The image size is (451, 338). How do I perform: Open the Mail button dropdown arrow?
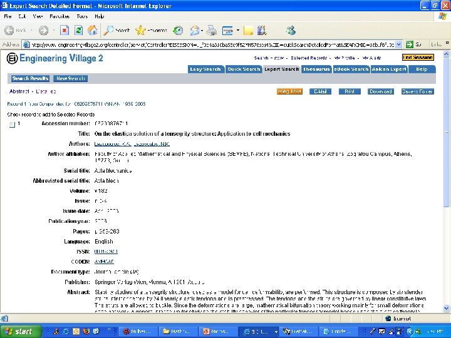(202, 30)
